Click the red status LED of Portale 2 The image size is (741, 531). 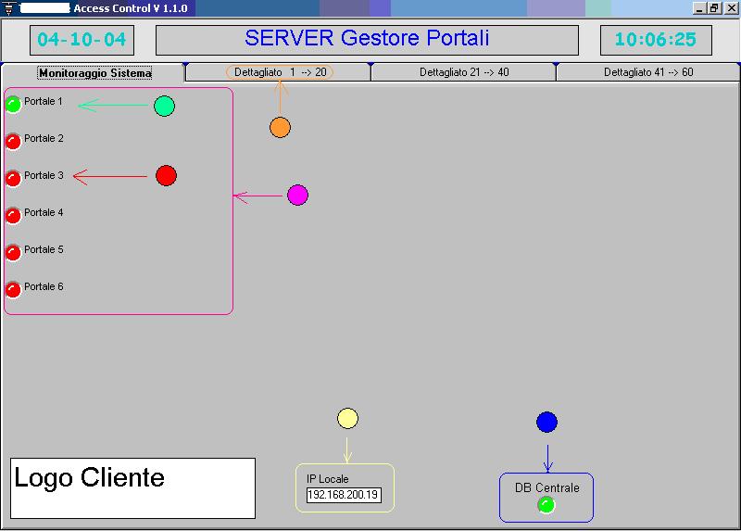(13, 142)
